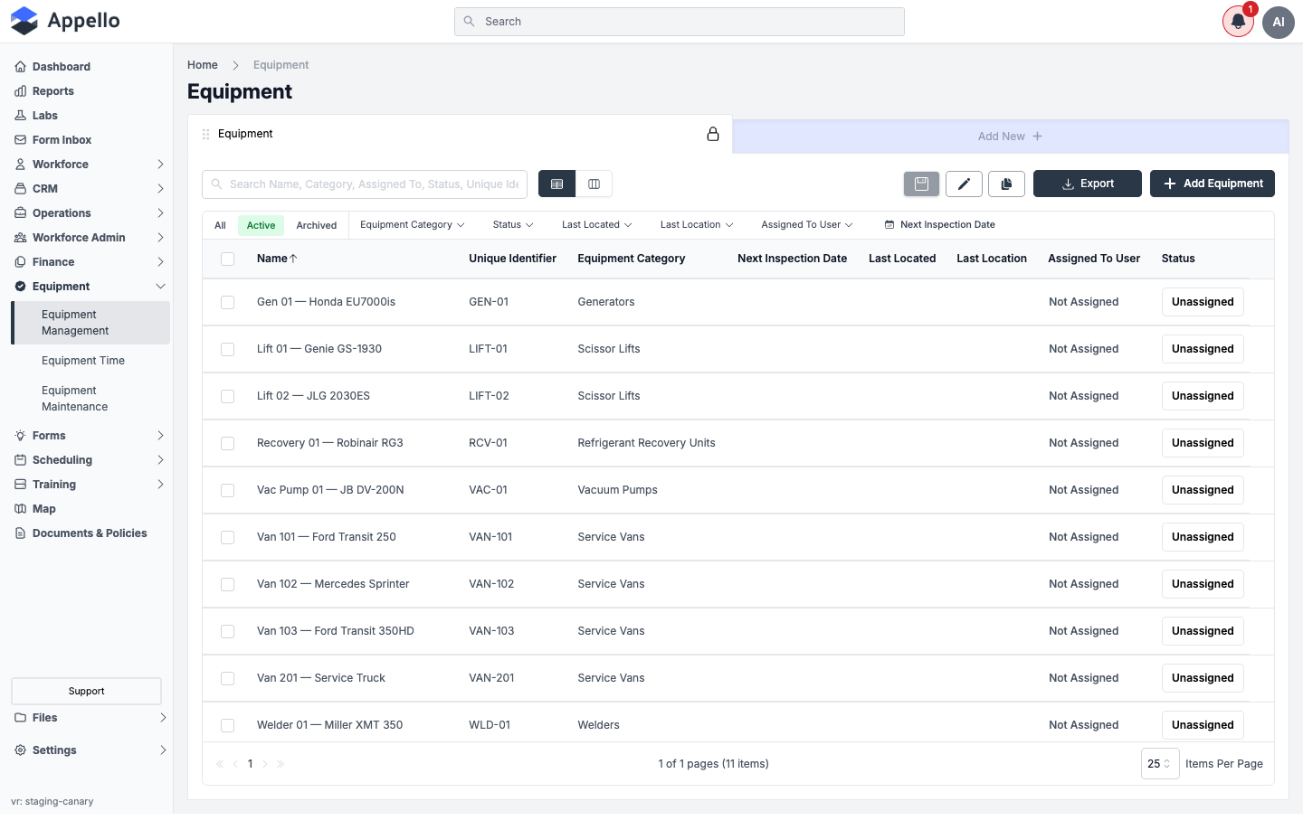Open the Last Located filter dropdown

[x=597, y=225]
